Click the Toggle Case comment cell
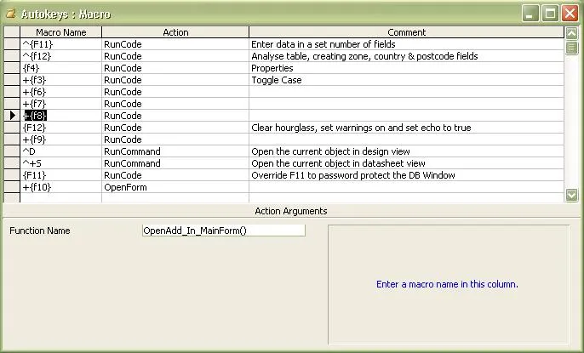 pyautogui.click(x=406, y=80)
